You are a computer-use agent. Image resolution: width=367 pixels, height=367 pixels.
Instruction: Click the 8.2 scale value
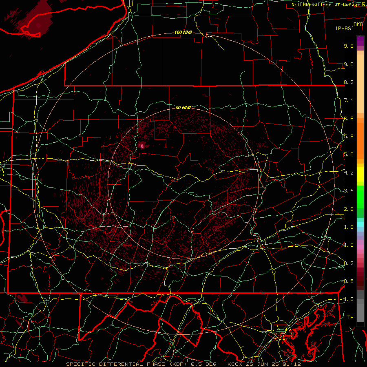click(349, 82)
